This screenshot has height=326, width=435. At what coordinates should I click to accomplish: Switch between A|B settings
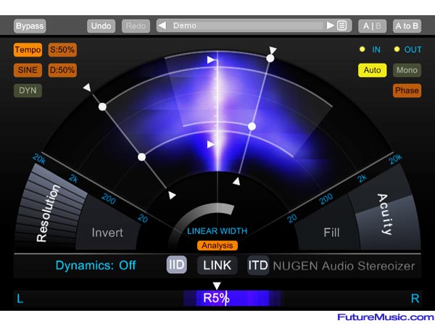pyautogui.click(x=372, y=26)
